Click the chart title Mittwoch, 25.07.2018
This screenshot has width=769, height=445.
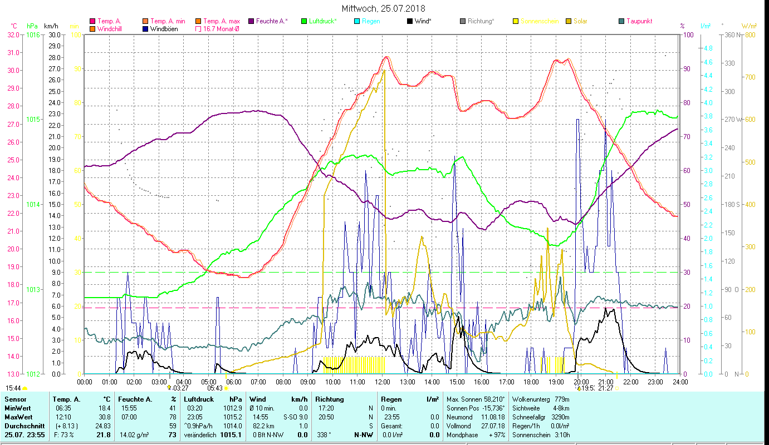[384, 8]
